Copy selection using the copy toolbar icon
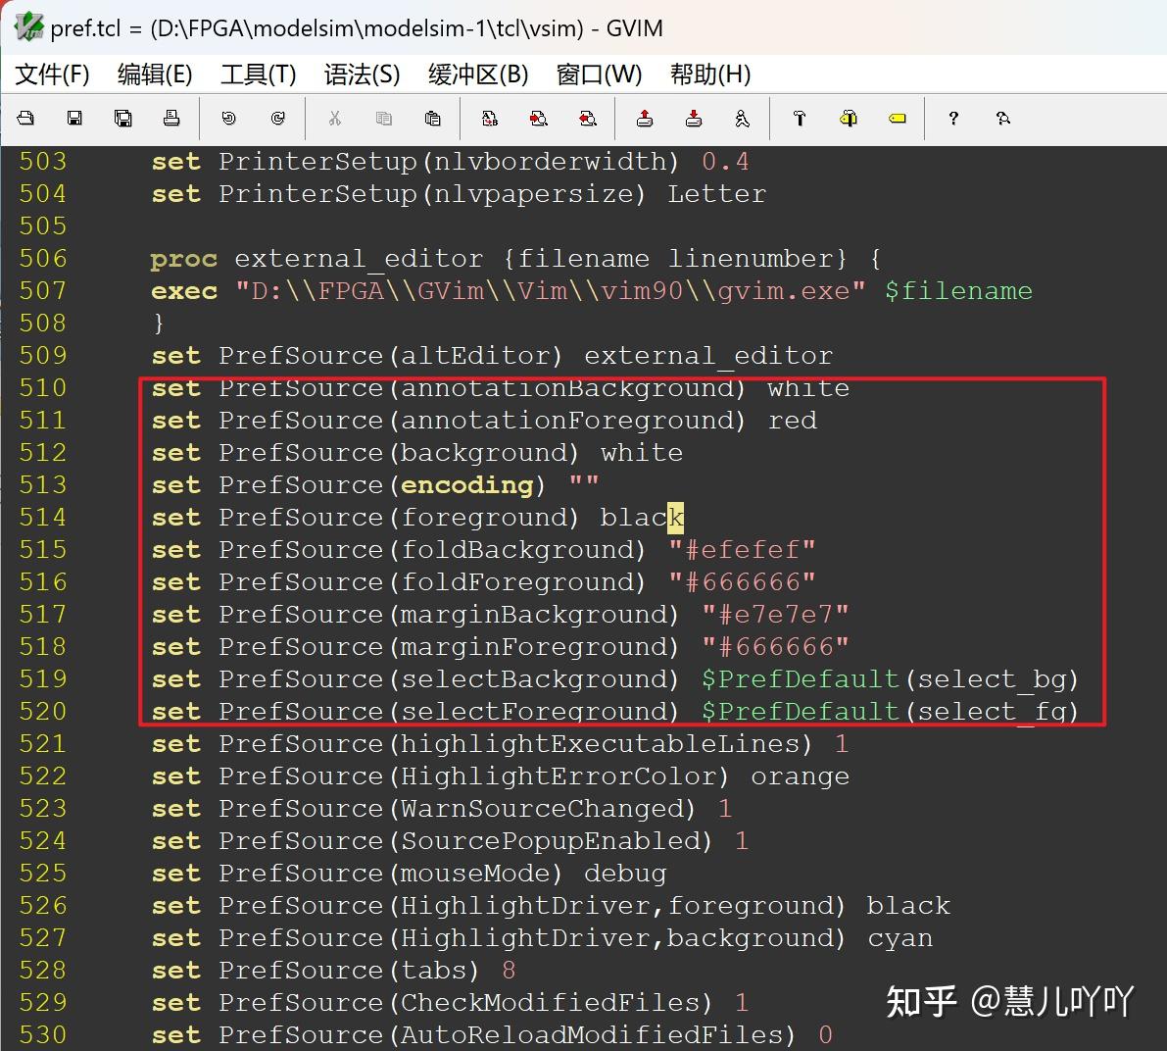 coord(383,118)
